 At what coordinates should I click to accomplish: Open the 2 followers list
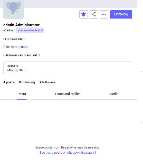click(47, 82)
